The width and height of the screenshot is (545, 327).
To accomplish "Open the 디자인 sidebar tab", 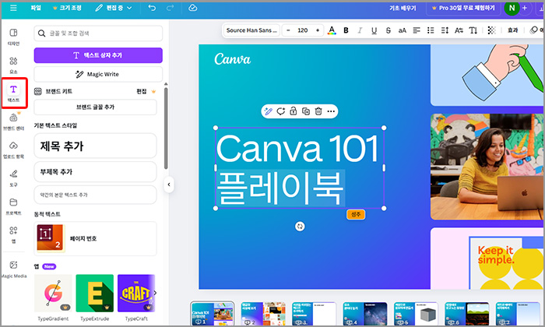I will 13,37.
